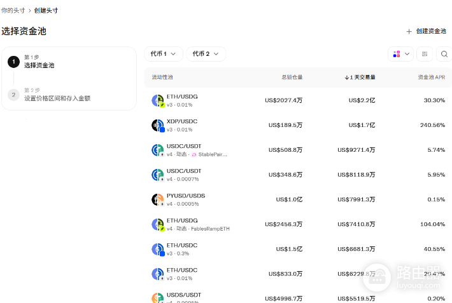Click TVL value US$1.5亿
The height and width of the screenshot is (303, 452).
(x=289, y=249)
